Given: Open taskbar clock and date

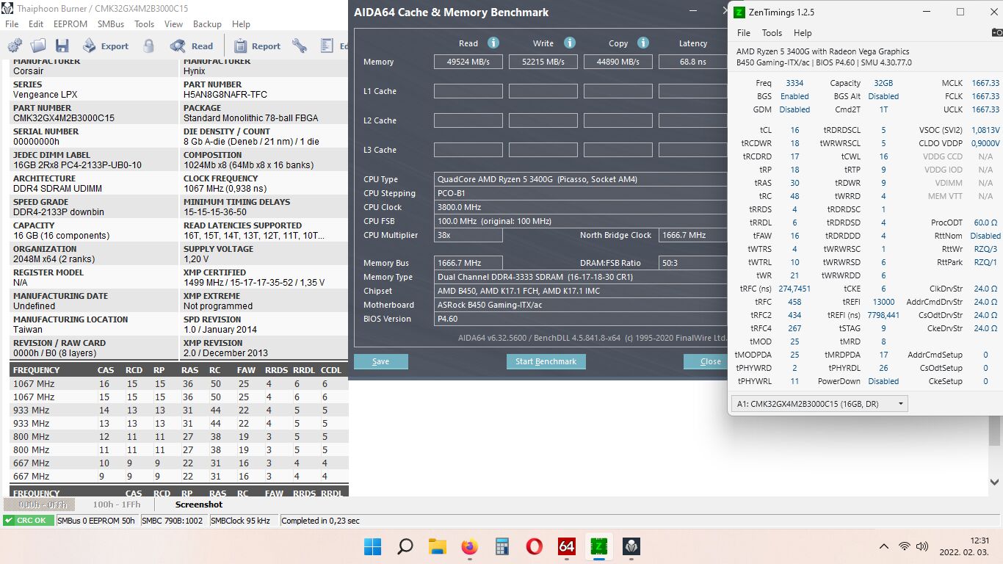Looking at the screenshot, I should pyautogui.click(x=964, y=546).
